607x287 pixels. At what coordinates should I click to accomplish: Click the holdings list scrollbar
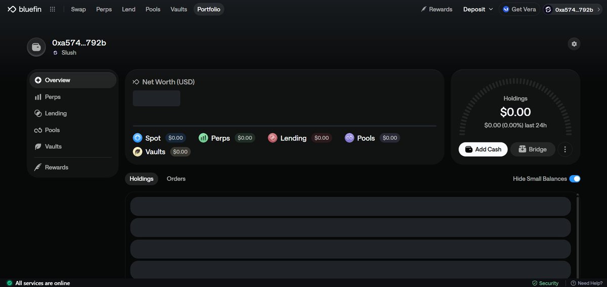tap(578, 236)
